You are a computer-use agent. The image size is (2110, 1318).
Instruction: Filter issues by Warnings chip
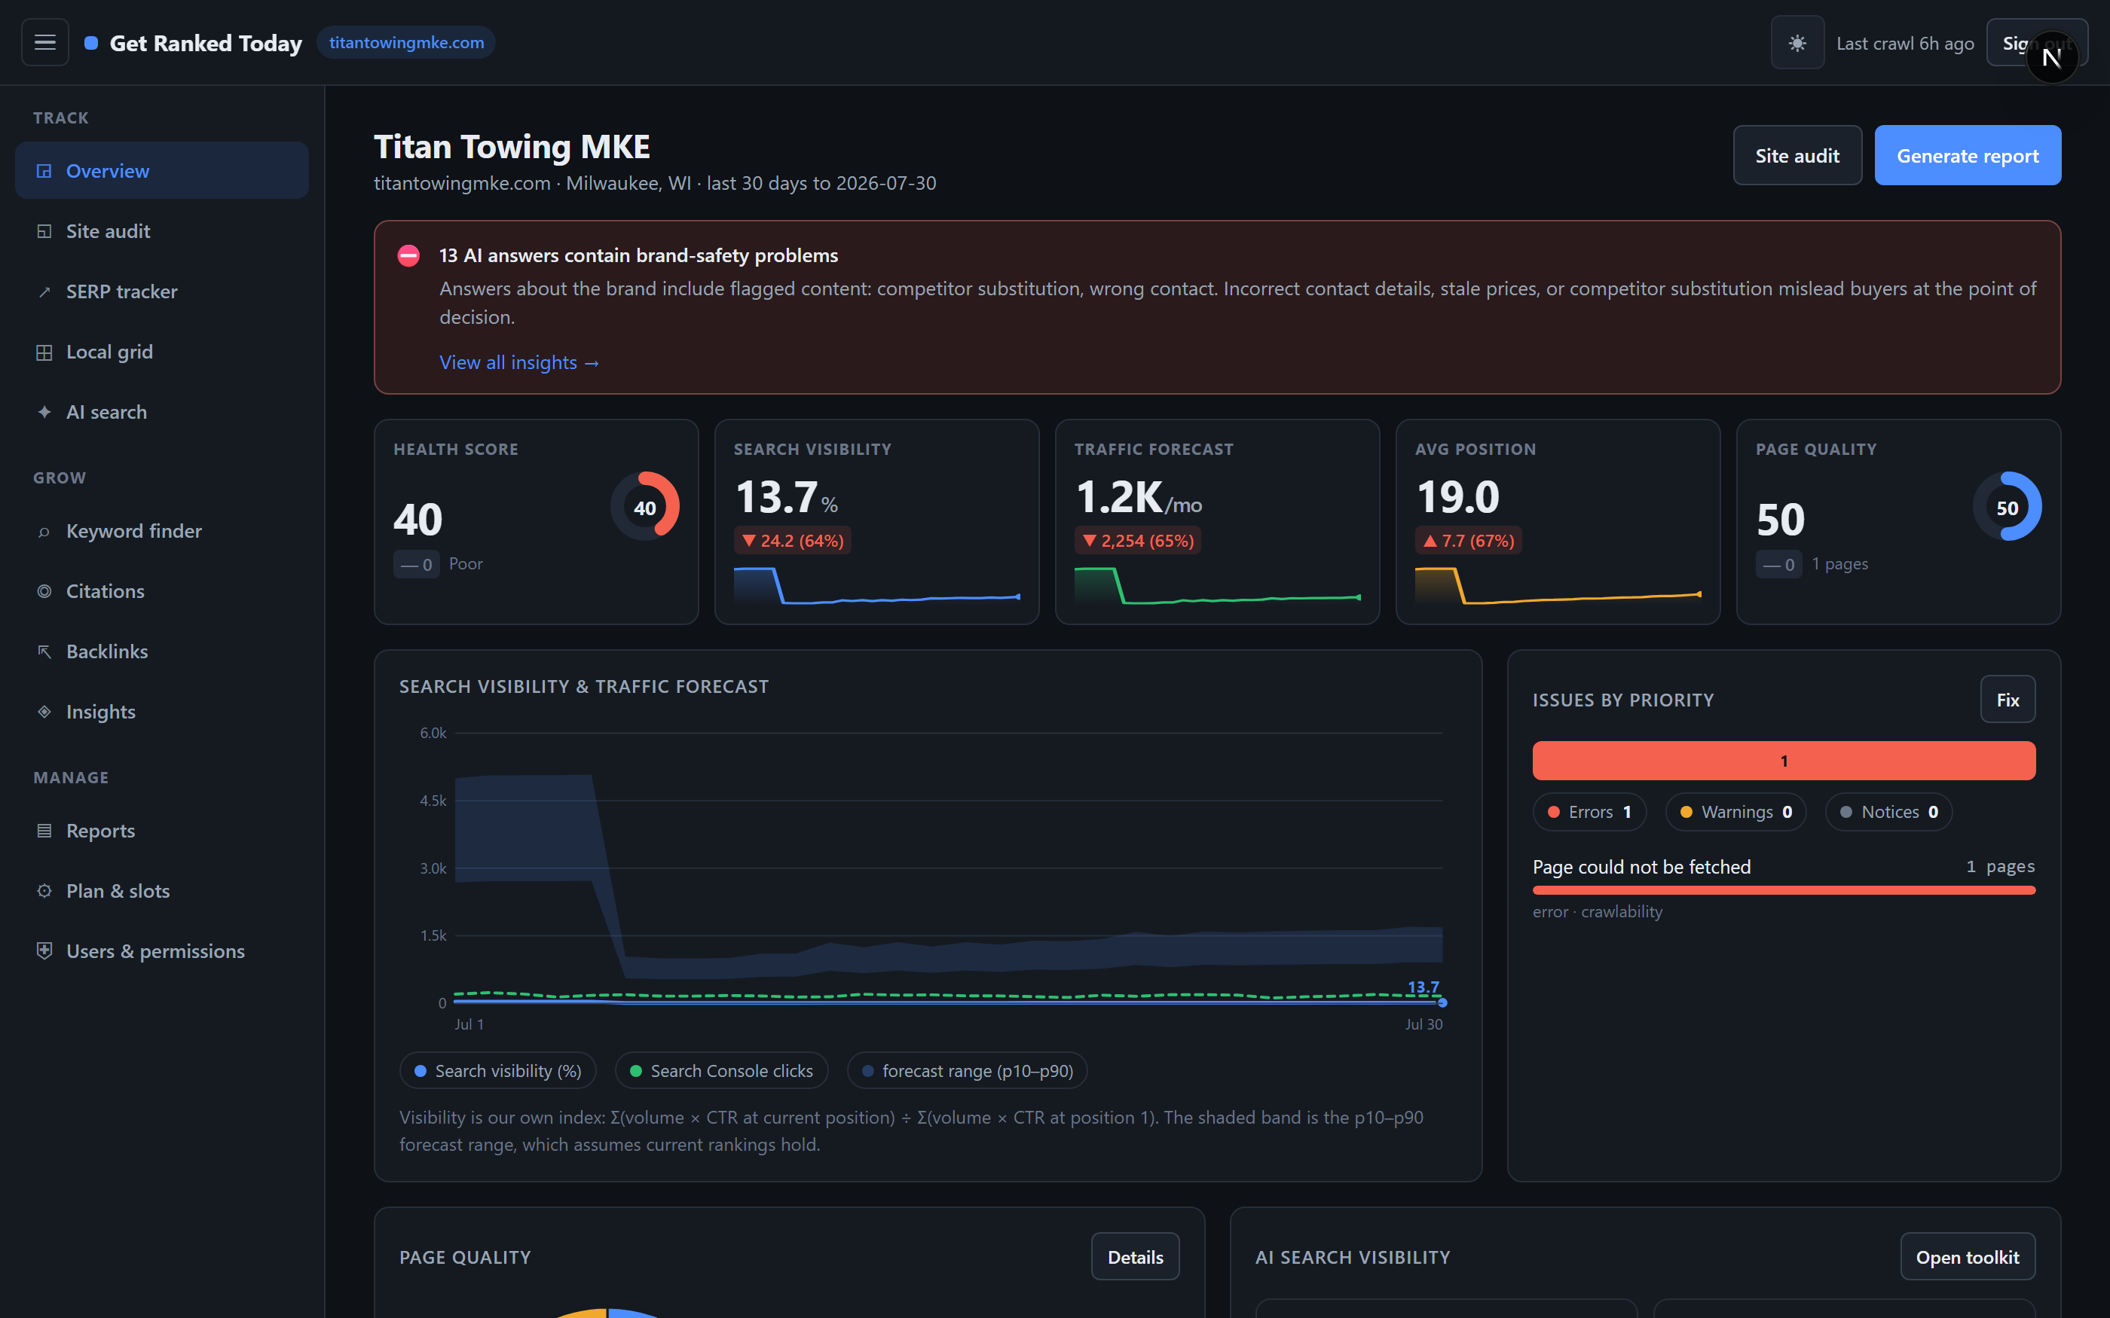coord(1735,812)
